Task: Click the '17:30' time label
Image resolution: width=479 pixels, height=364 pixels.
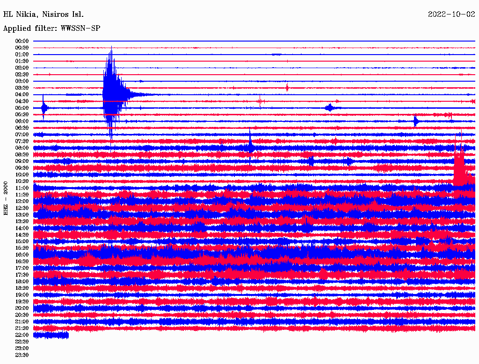Action: click(22, 275)
